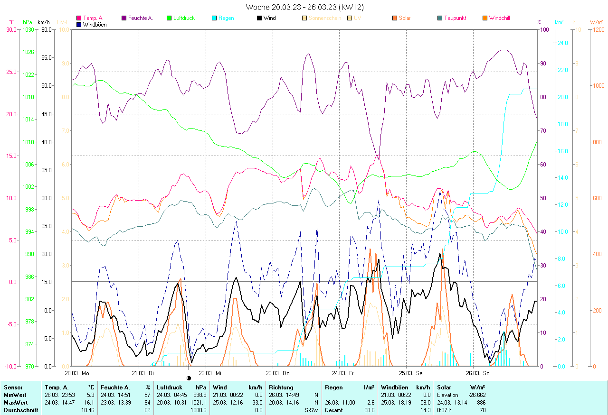This screenshot has height=415, width=608.
Task: Click the maximum humidity value 94
Action: pos(147,403)
